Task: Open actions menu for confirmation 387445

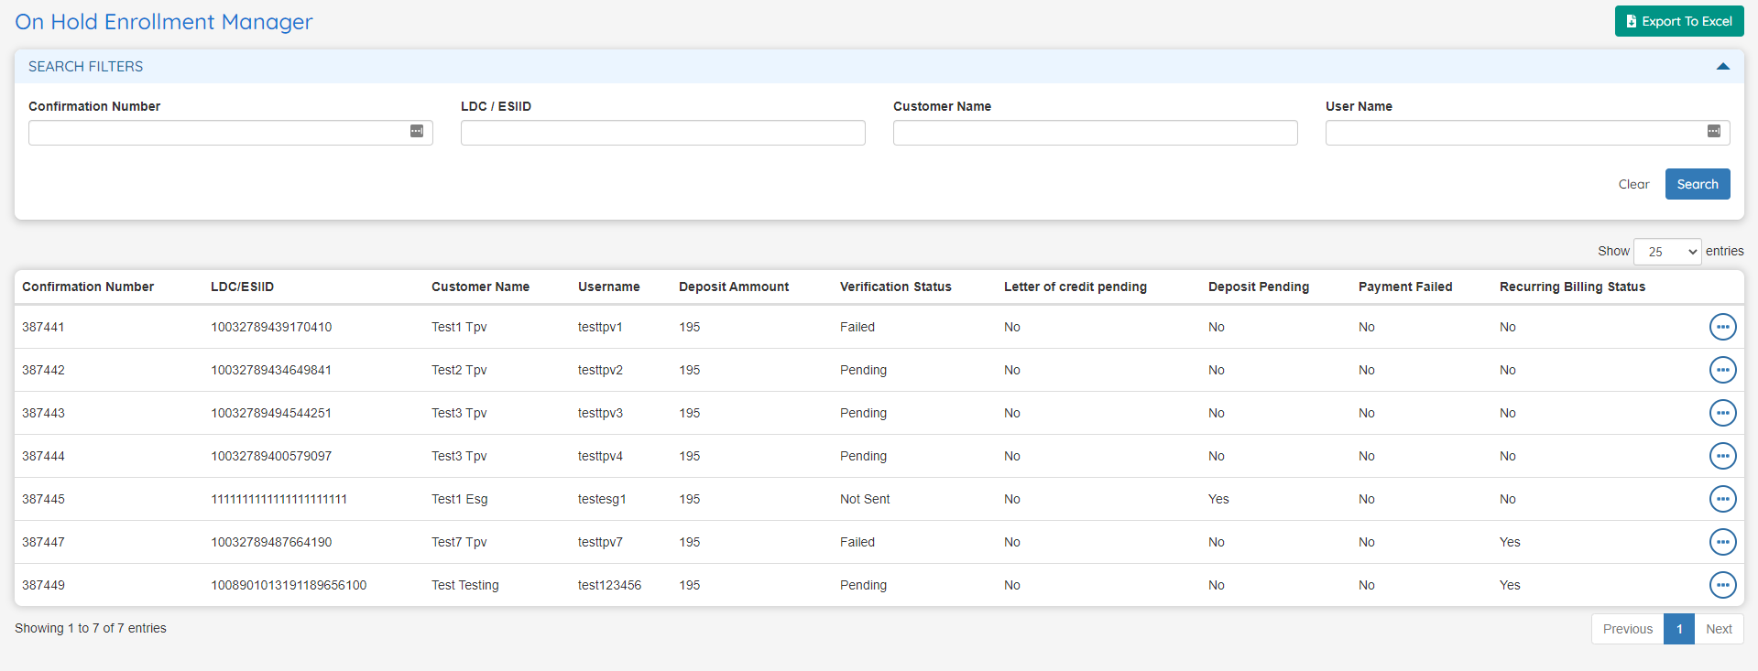Action: pyautogui.click(x=1722, y=499)
